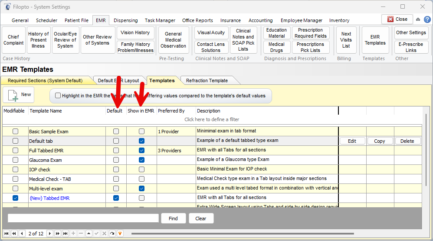Open the Insurance menu tab
The height and width of the screenshot is (241, 433).
click(x=230, y=20)
